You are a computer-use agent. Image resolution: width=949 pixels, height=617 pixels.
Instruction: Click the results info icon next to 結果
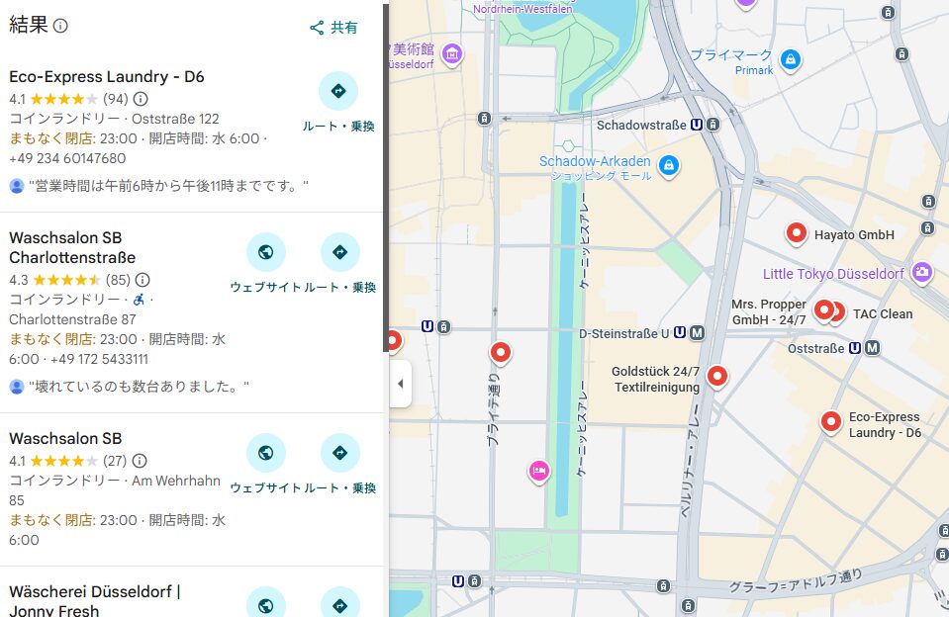[x=60, y=27]
